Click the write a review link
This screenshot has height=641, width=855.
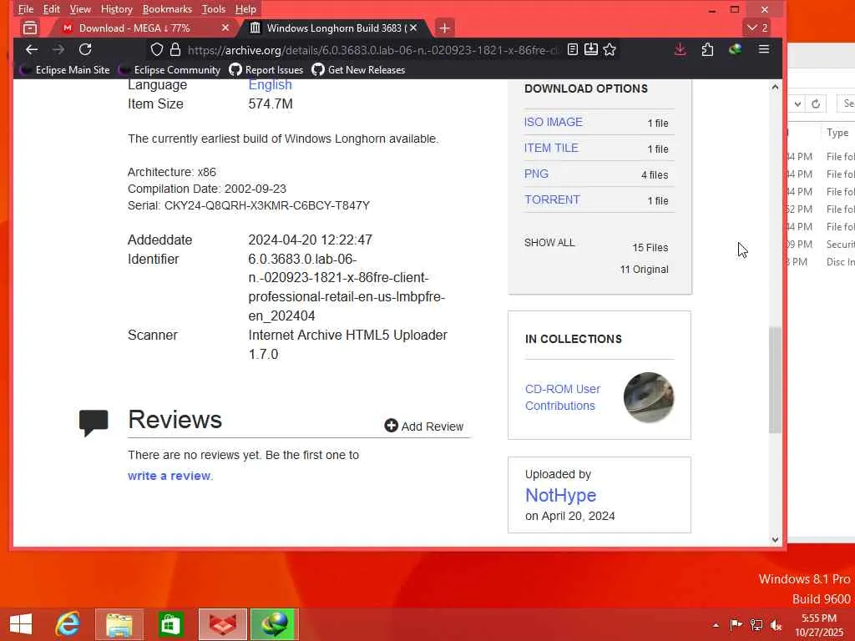[169, 476]
